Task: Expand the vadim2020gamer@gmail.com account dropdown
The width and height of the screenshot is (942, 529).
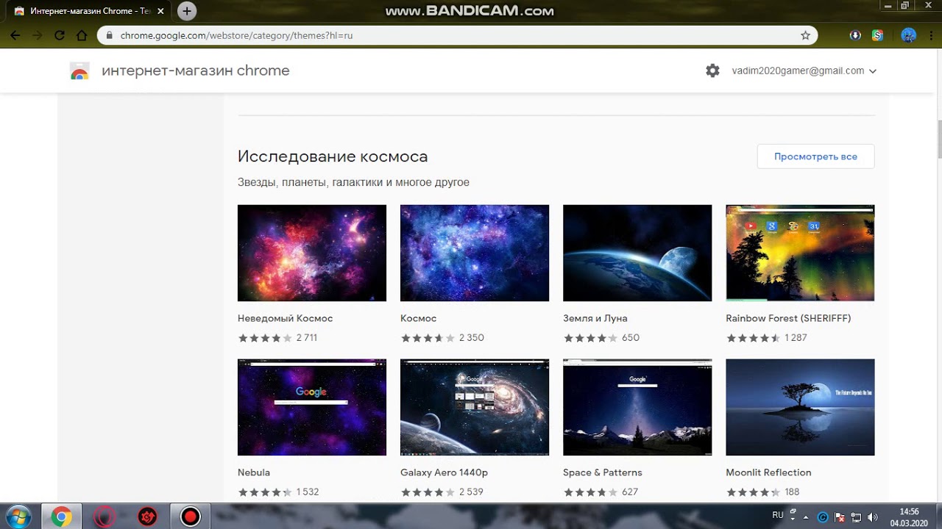Action: tap(873, 71)
